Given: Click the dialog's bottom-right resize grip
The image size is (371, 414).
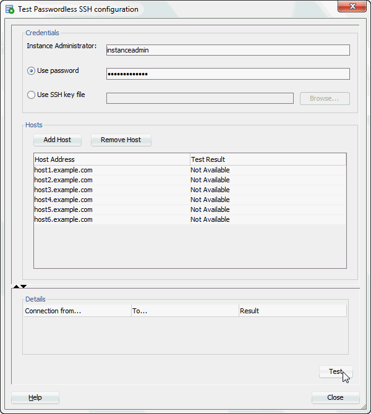Looking at the screenshot, I should click(364, 407).
